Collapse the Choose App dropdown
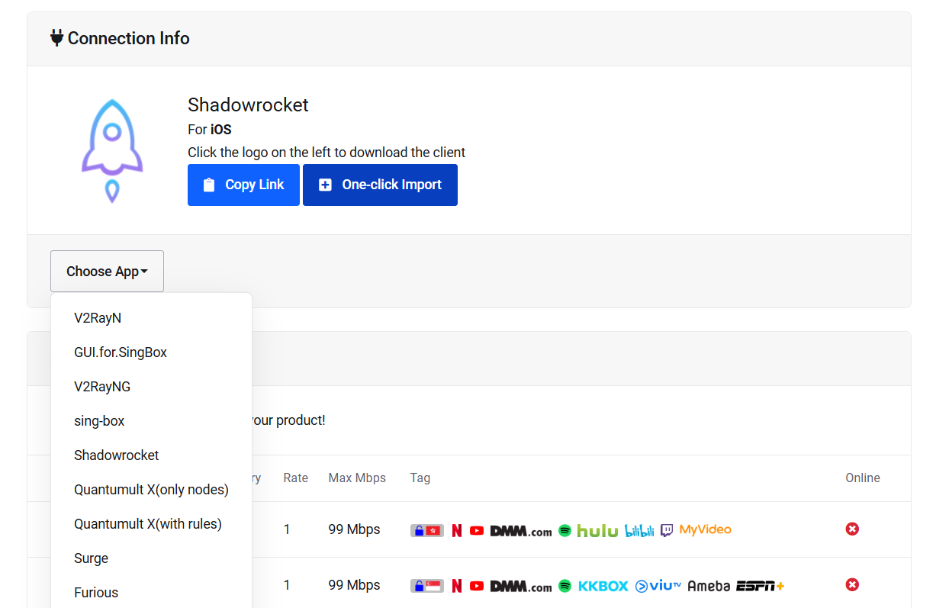 point(107,271)
